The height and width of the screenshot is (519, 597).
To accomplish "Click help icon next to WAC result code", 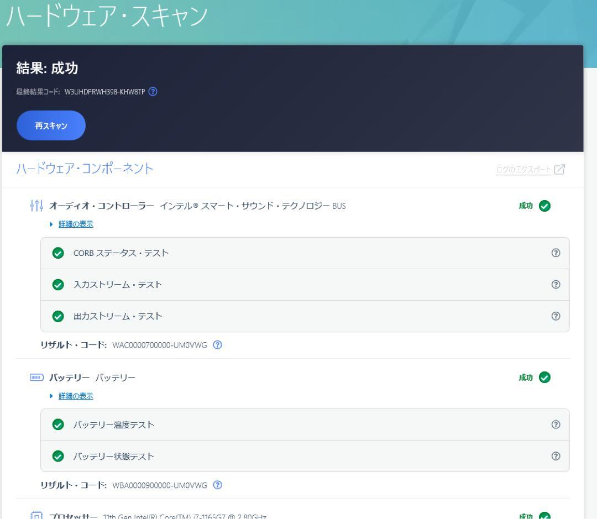I will [218, 345].
